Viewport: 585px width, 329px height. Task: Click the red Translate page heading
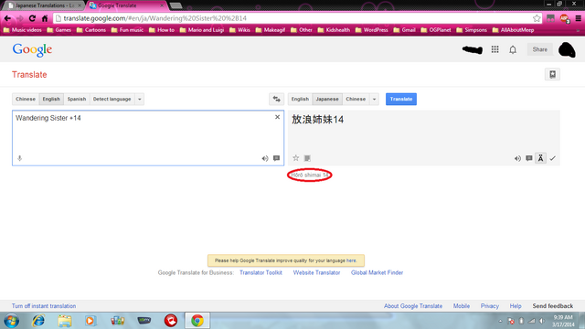(29, 75)
